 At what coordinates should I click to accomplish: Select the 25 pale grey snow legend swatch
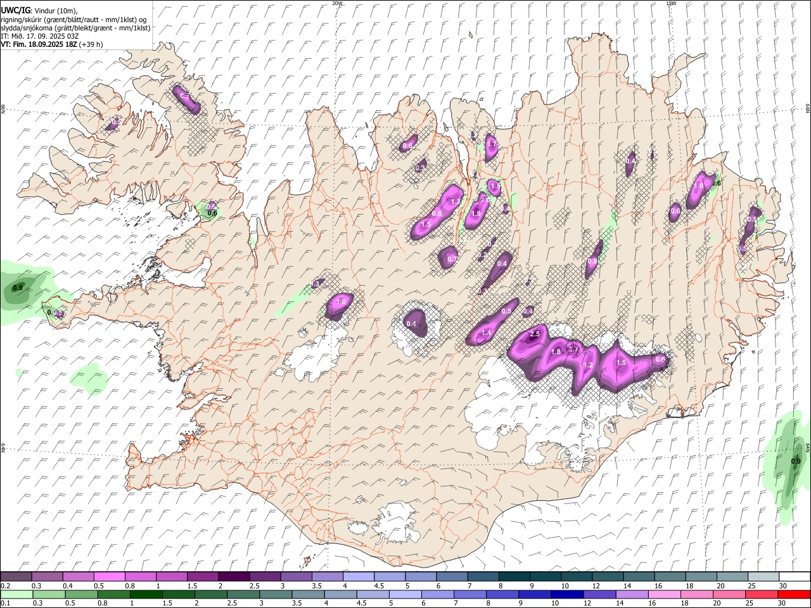[763, 576]
